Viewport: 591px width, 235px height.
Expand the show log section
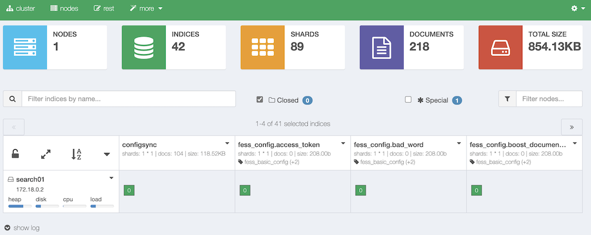22,228
